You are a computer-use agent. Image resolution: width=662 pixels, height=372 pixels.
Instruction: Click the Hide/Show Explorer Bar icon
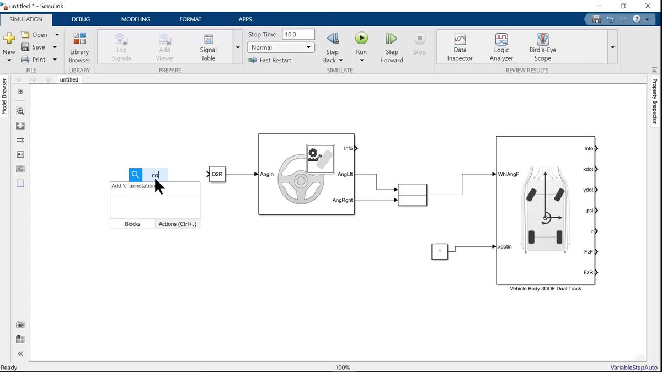[x=20, y=91]
